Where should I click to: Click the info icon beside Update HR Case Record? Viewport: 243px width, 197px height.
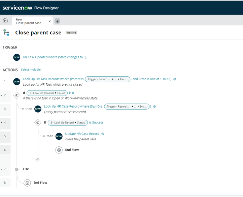click(103, 134)
